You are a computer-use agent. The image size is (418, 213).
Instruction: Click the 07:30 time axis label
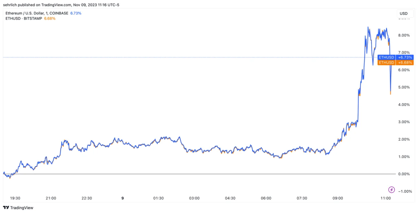(x=302, y=198)
